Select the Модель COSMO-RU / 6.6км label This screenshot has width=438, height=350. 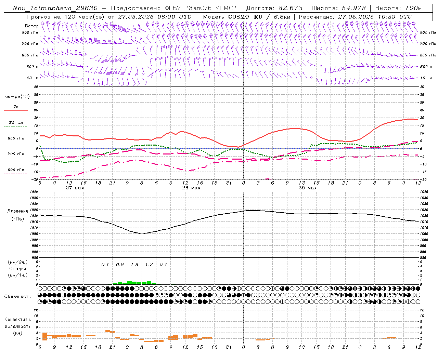pyautogui.click(x=246, y=17)
